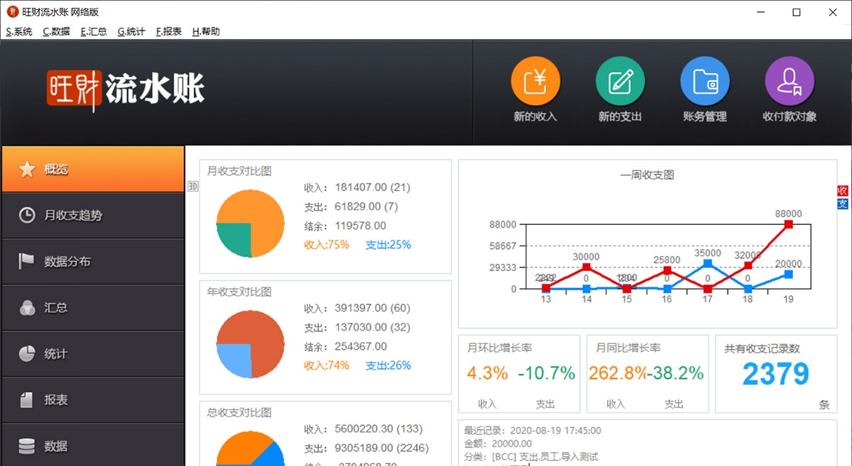The image size is (852, 466).
Task: Click the 35000 expense point on chart
Action: pyautogui.click(x=708, y=263)
